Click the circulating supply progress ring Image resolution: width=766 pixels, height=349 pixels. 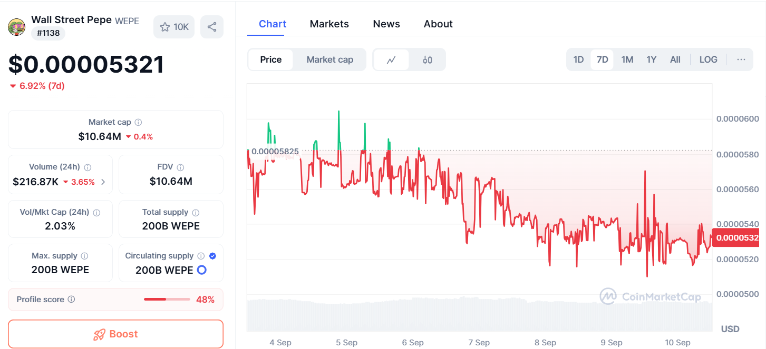pyautogui.click(x=201, y=270)
